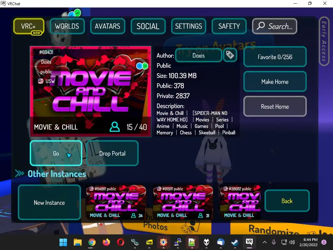Click the Back button
Viewport: 333px width, 250px height.
(287, 201)
